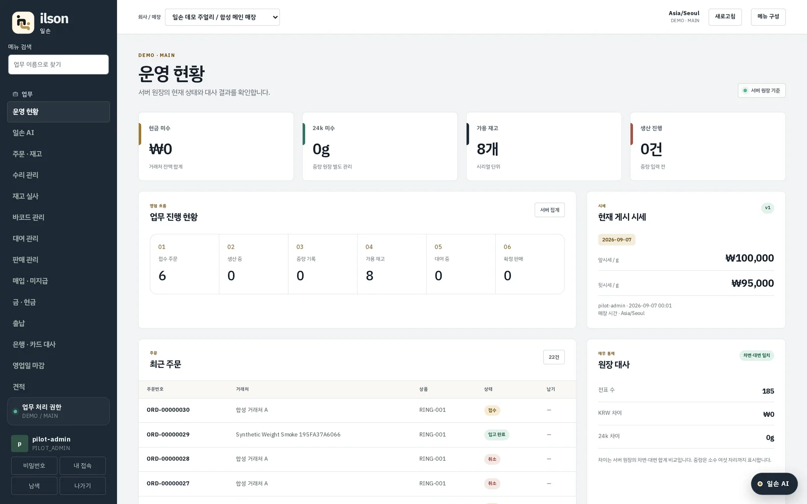Open 견적 menu item

[59, 387]
